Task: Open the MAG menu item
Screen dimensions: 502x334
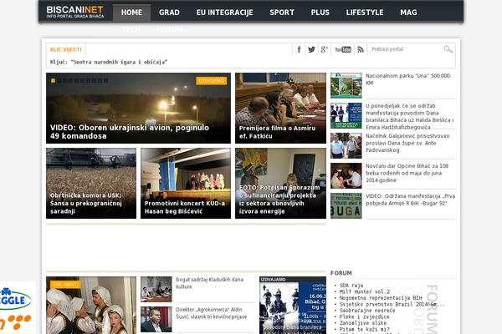Action: tap(408, 13)
